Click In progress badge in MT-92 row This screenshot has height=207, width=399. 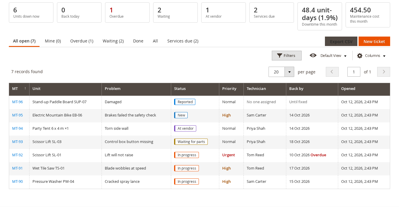(187, 155)
